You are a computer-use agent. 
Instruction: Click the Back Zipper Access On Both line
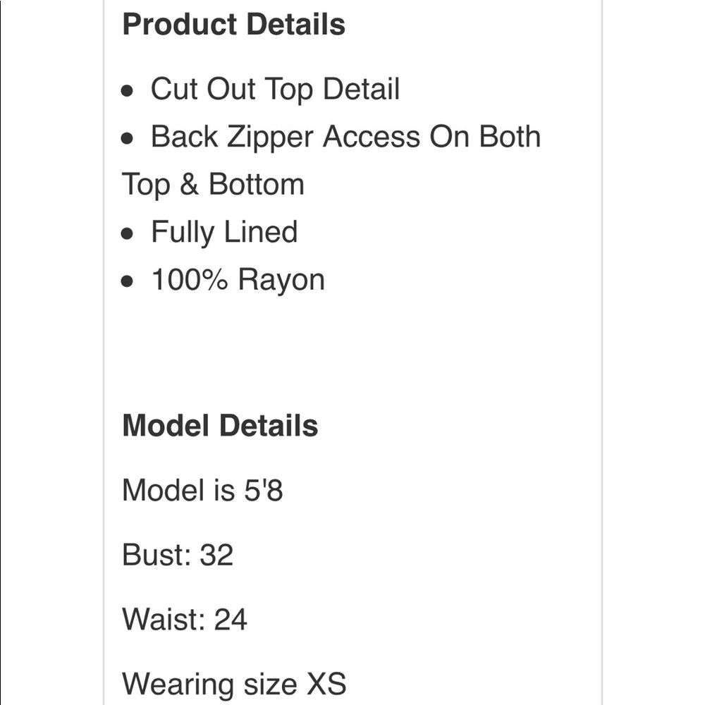click(345, 137)
